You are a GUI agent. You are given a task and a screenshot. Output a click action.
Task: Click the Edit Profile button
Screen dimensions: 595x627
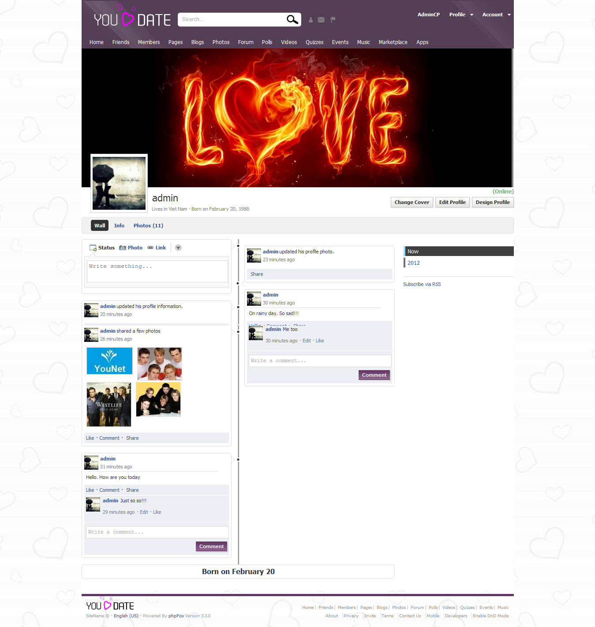453,202
